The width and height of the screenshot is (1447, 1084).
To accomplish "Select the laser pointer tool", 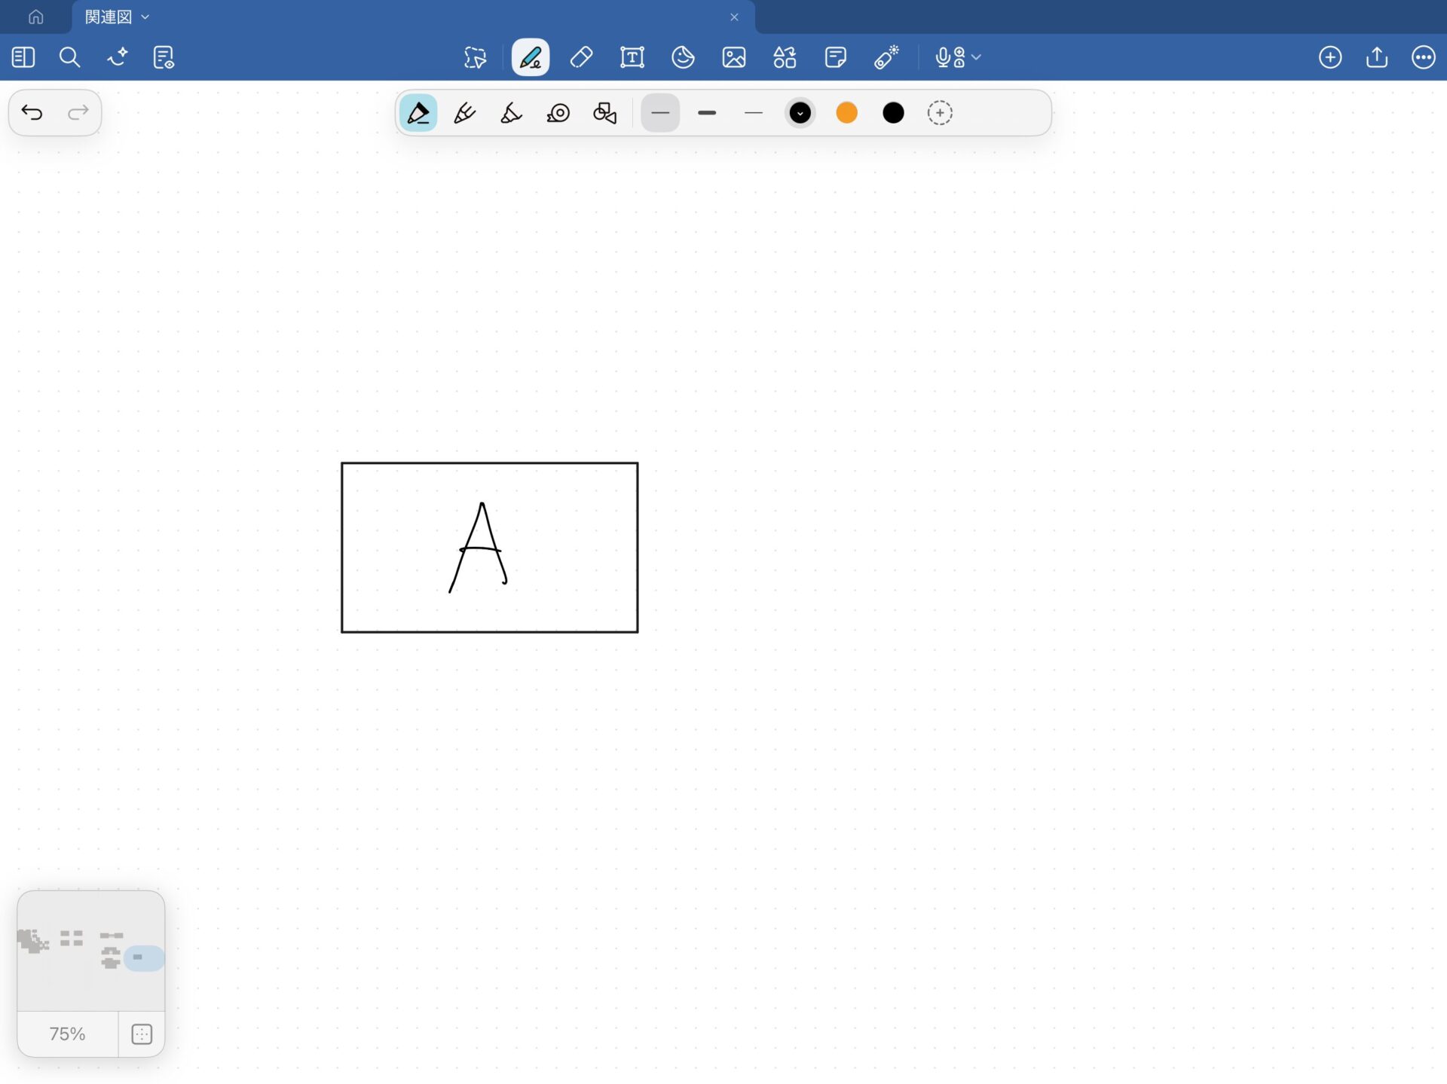I will click(886, 57).
